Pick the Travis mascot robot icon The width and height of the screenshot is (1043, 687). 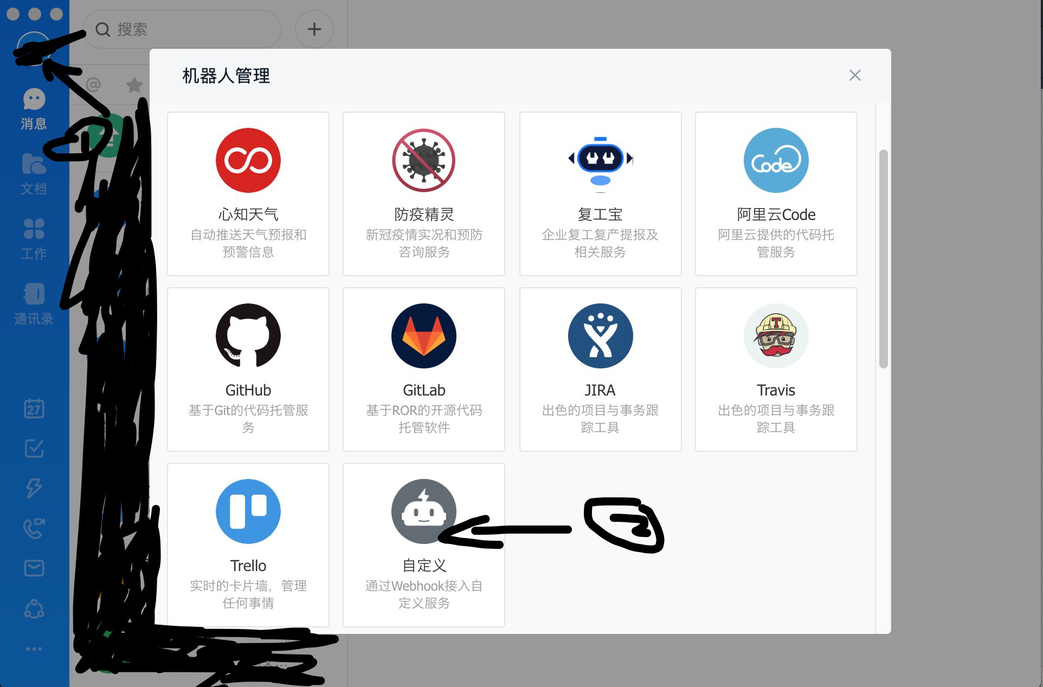776,336
